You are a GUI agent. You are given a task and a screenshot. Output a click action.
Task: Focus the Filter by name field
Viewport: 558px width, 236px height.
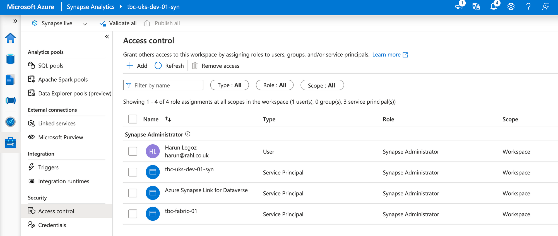click(x=163, y=85)
